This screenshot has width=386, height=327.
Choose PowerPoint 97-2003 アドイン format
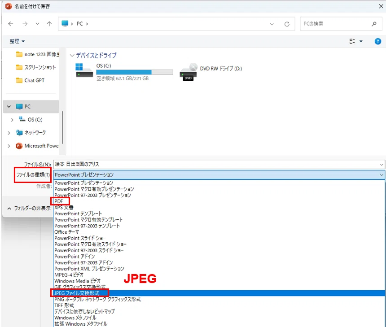(219, 262)
